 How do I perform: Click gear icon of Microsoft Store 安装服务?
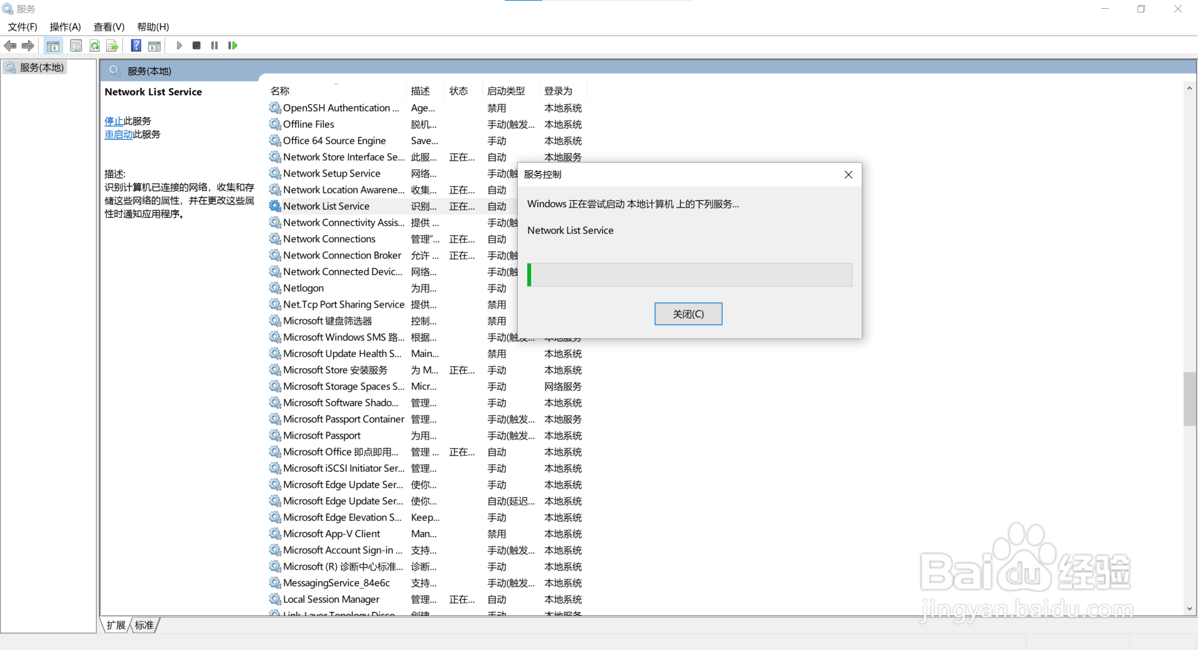(275, 370)
